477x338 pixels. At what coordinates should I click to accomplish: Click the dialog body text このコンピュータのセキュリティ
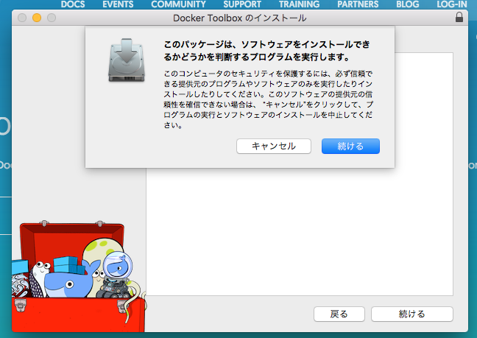(268, 99)
